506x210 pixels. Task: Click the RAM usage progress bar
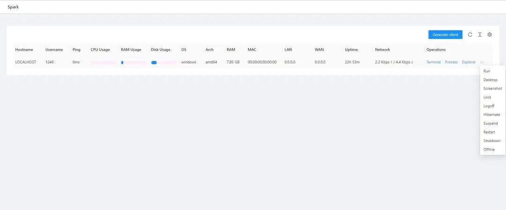tap(134, 63)
